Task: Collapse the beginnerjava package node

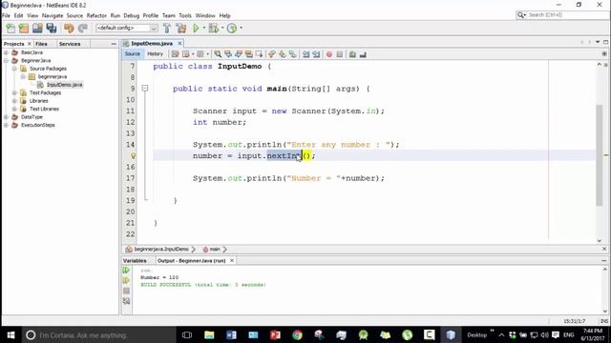Action: 23,76
